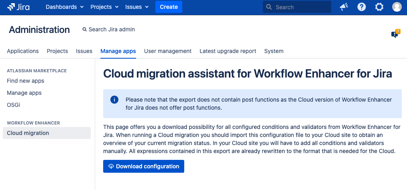Click the Download configuration button
This screenshot has height=190, width=407.
click(x=144, y=166)
